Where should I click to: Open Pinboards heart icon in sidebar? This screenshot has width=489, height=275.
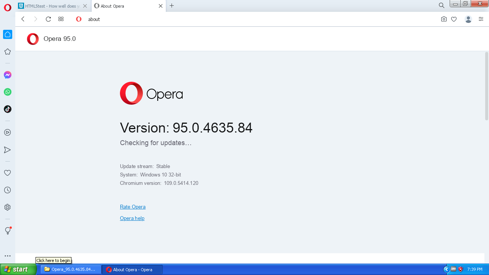pos(7,173)
